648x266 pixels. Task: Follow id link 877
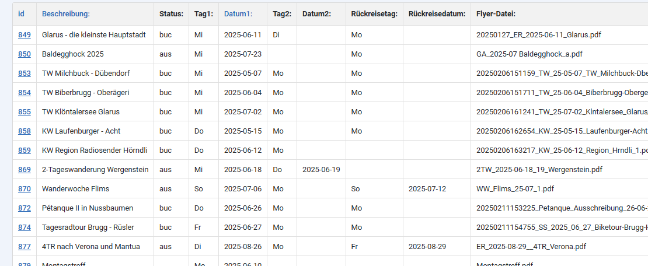pos(25,247)
